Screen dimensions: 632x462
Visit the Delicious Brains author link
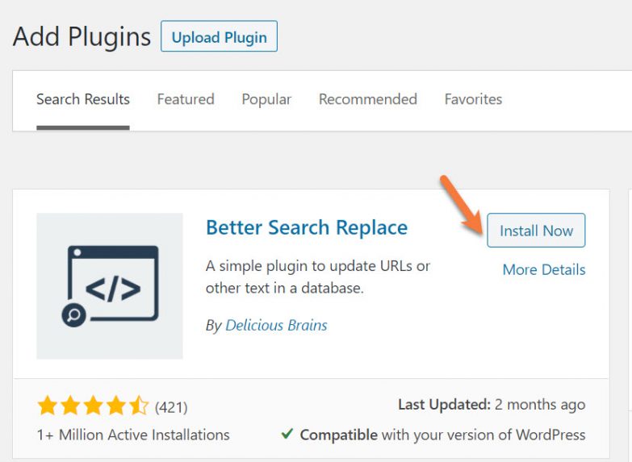click(x=276, y=326)
